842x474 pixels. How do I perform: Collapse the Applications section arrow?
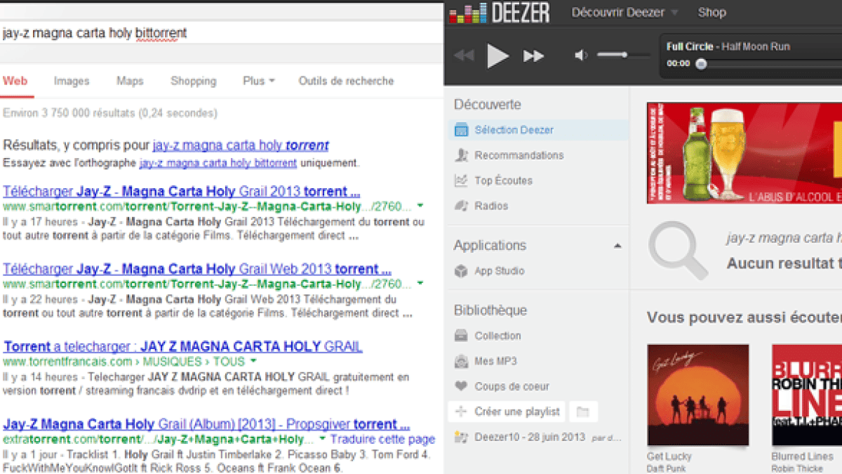[x=617, y=246]
